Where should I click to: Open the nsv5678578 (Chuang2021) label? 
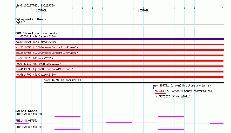(172, 96)
